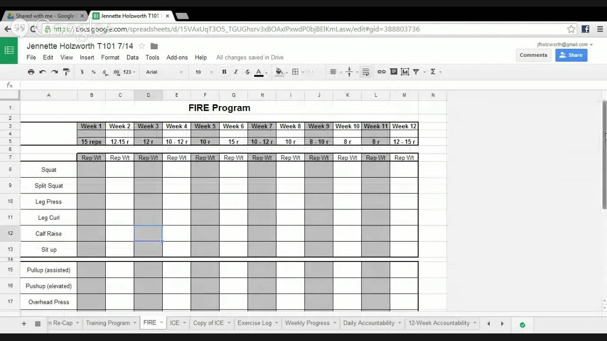Image resolution: width=607 pixels, height=341 pixels.
Task: Click the Facebook extension icon
Action: [x=585, y=29]
